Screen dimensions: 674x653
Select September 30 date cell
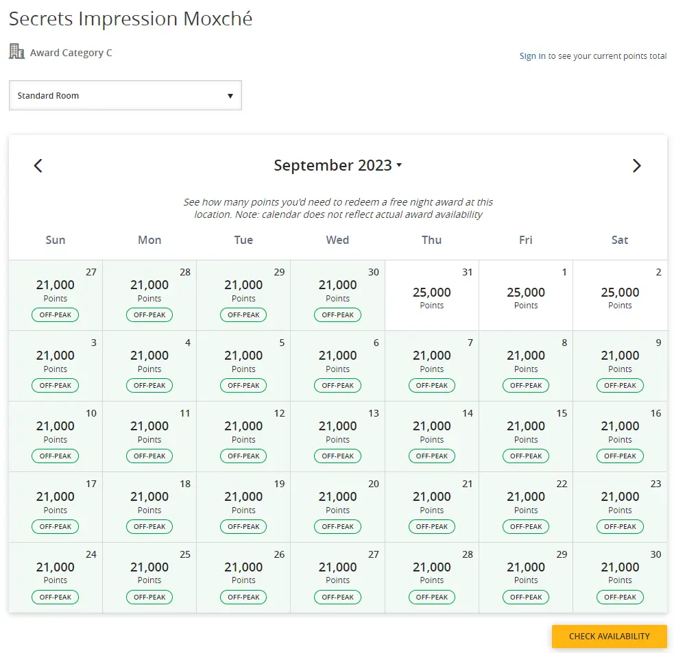pos(619,577)
